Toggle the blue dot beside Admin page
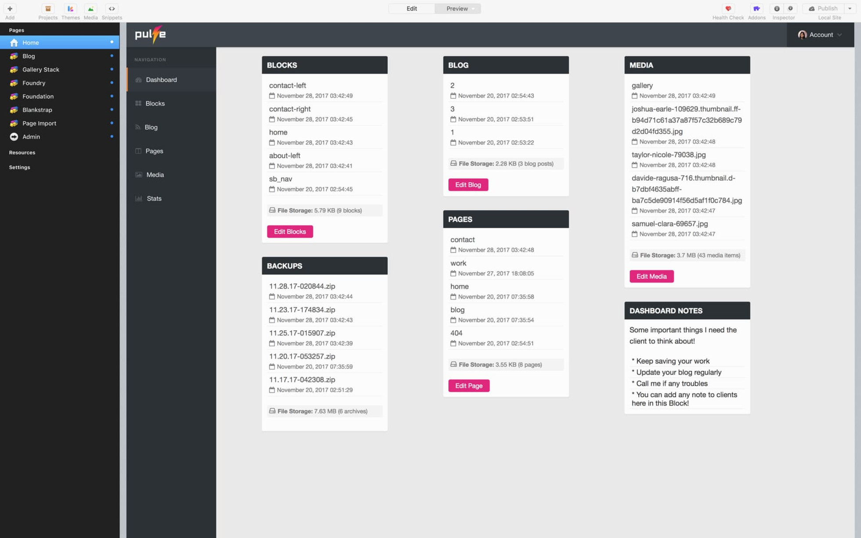Viewport: 861px width, 538px height. pos(112,136)
